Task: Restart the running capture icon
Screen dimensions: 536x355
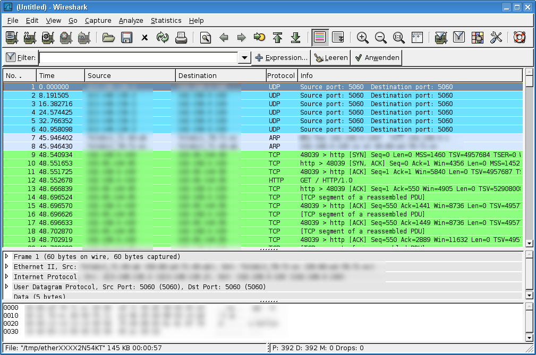Action: point(84,38)
